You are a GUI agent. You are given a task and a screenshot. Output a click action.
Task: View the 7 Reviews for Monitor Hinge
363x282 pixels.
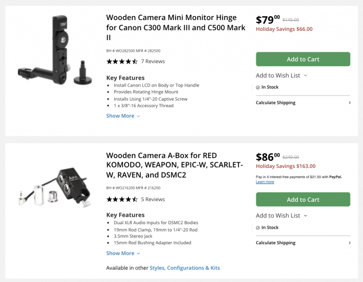pos(153,62)
